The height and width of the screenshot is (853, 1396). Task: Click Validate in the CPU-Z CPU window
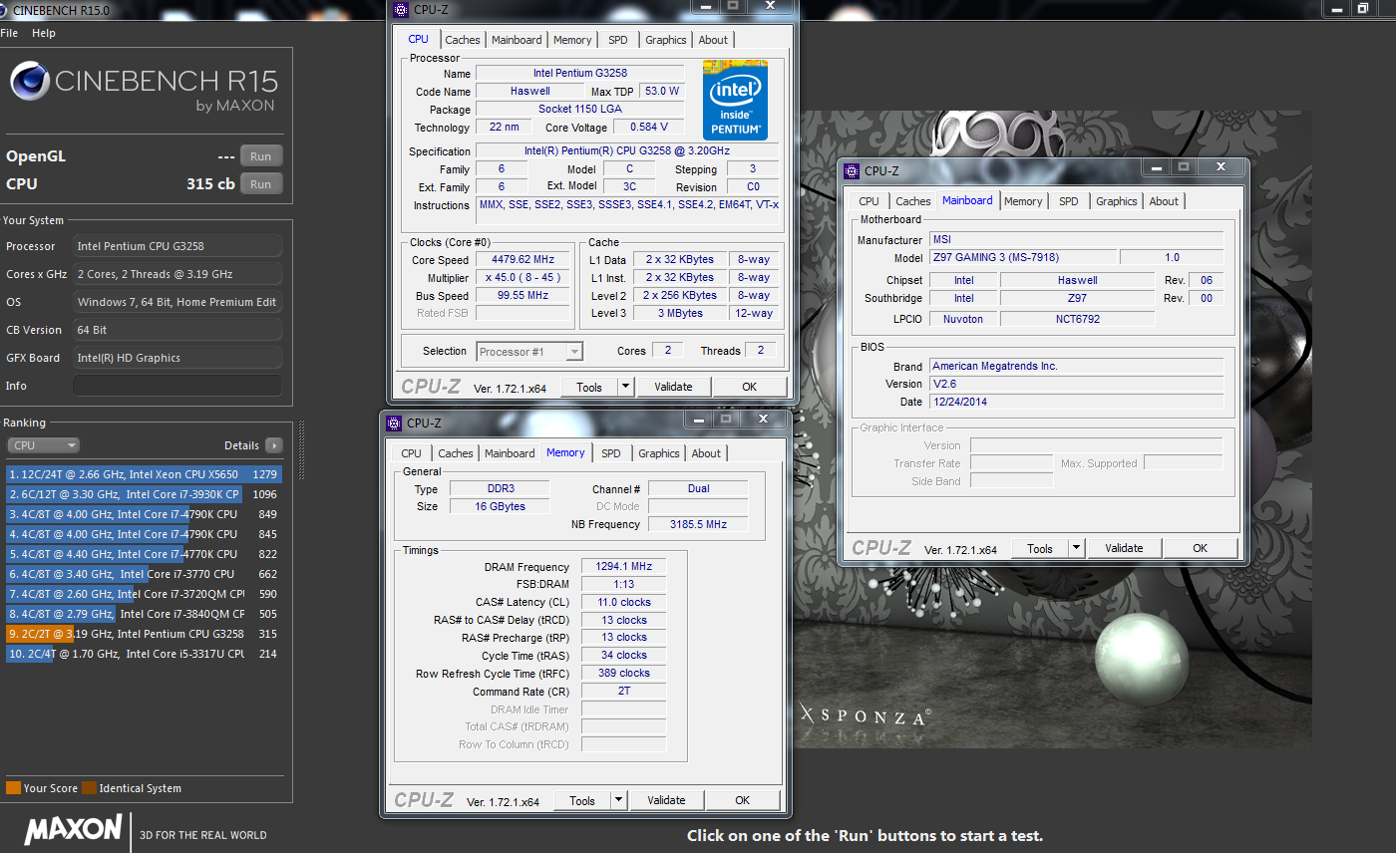point(673,387)
